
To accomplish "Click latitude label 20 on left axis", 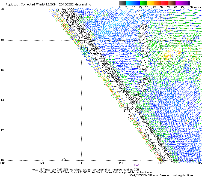I will [2, 9].
